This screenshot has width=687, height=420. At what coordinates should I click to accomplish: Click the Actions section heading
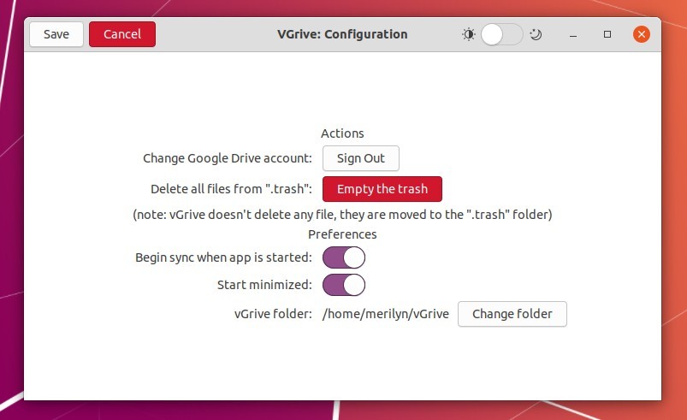click(x=342, y=133)
